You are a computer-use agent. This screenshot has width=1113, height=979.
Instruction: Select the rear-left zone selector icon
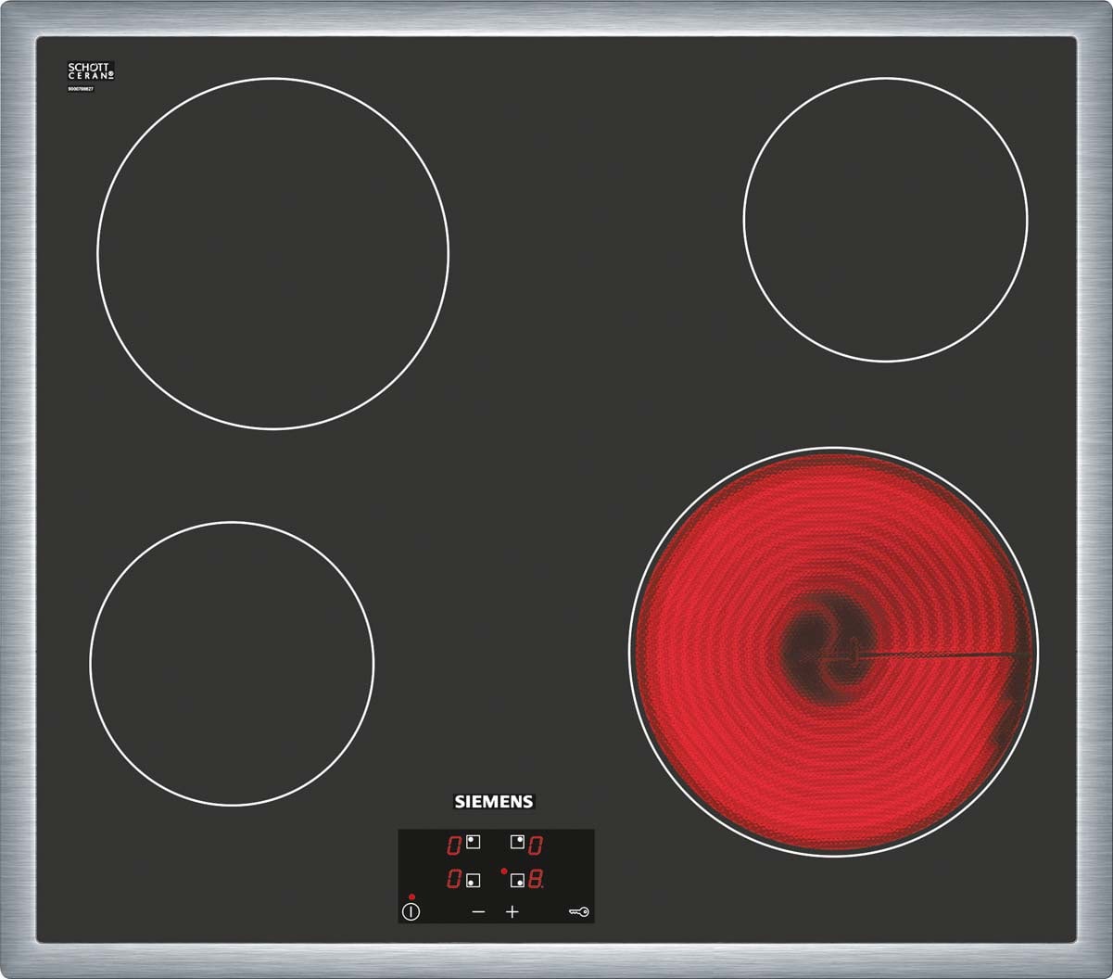[473, 842]
